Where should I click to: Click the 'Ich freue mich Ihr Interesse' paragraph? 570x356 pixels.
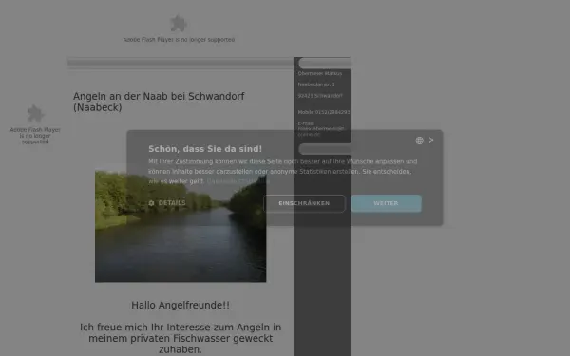(180, 338)
